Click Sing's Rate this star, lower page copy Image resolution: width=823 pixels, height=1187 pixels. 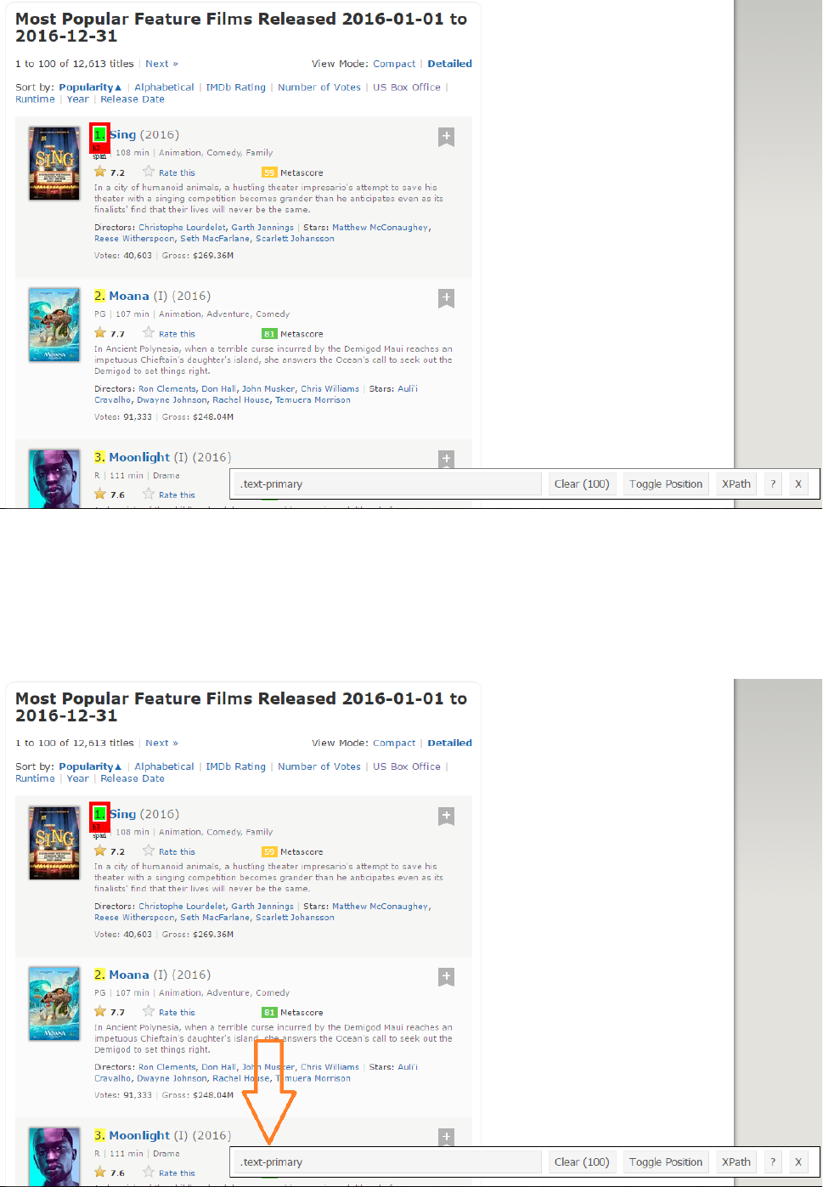[x=149, y=851]
